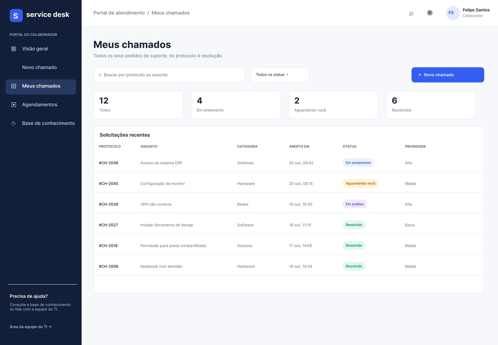
Task: Click the Meus chamados list icon
Action: (x=14, y=86)
